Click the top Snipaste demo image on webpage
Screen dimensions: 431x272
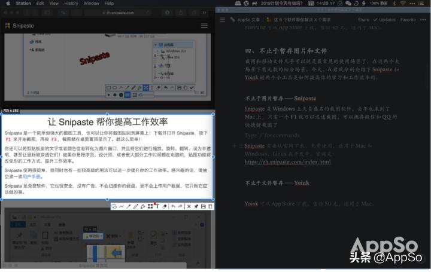tap(108, 67)
